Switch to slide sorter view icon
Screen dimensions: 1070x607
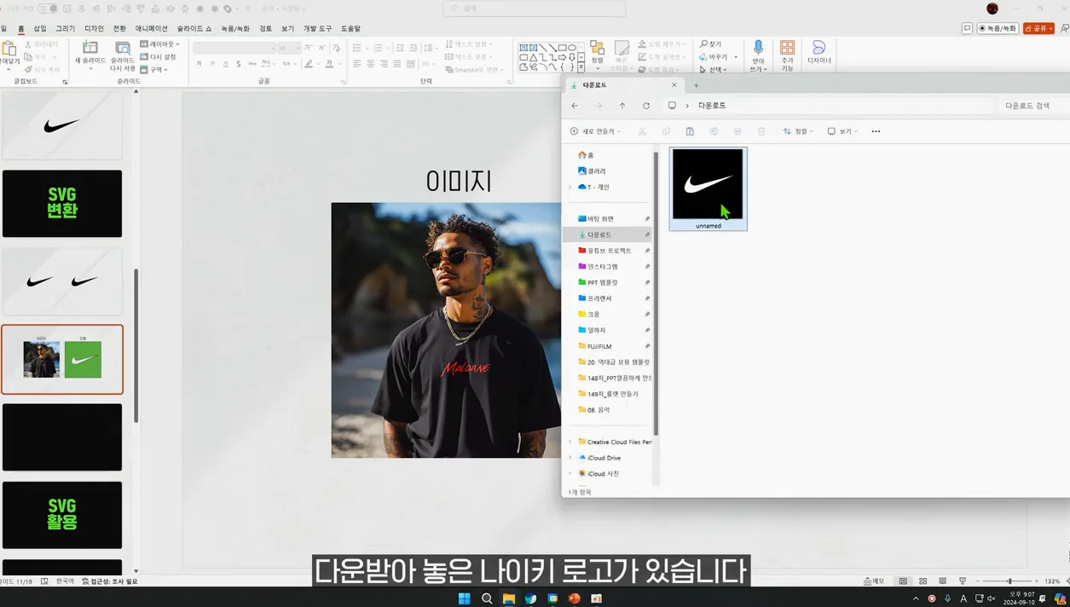923,581
